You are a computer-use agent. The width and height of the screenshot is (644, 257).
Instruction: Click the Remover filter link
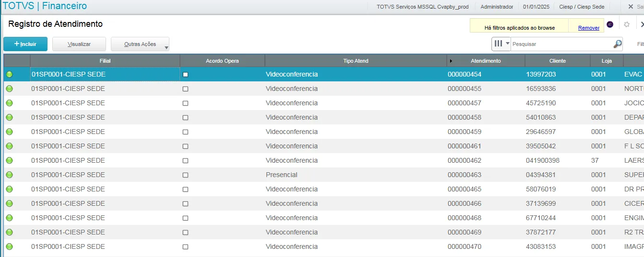pyautogui.click(x=588, y=28)
